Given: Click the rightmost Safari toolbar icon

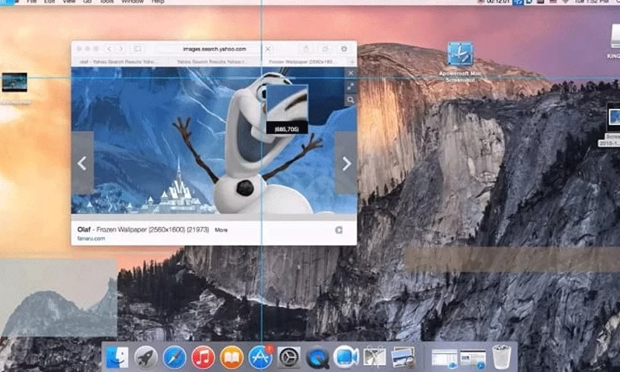Looking at the screenshot, I should point(343,49).
